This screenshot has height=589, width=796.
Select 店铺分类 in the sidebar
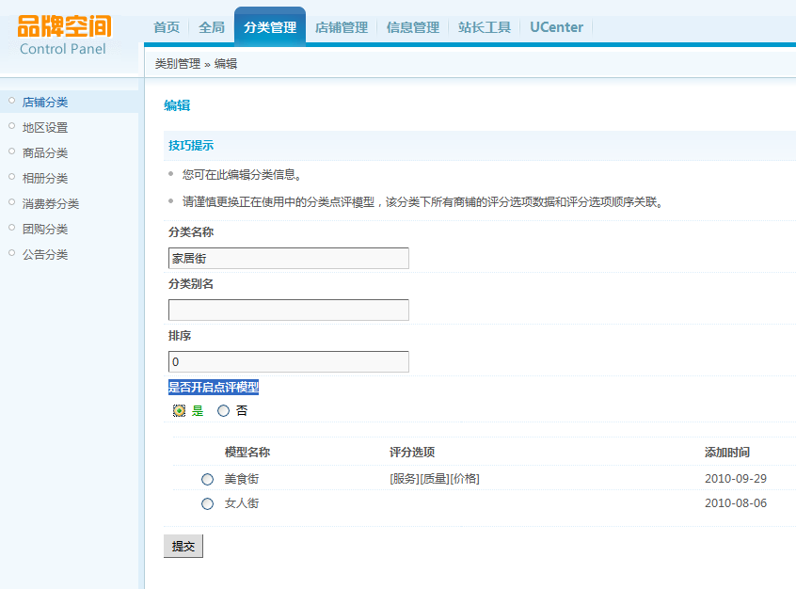pos(45,102)
